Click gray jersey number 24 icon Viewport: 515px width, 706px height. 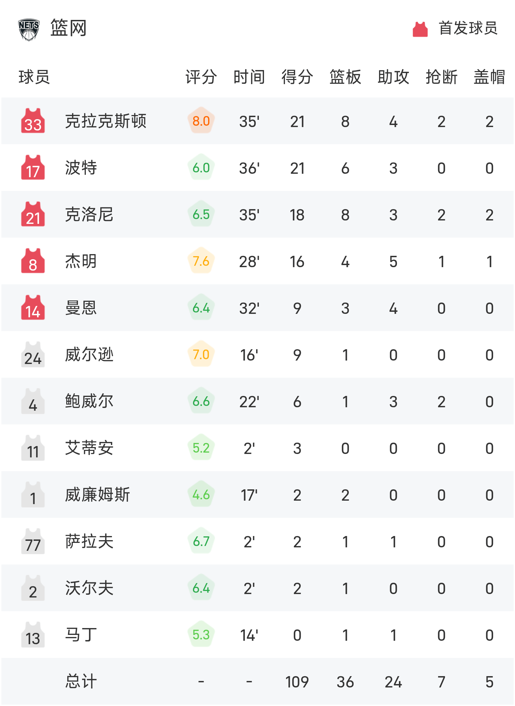33,355
